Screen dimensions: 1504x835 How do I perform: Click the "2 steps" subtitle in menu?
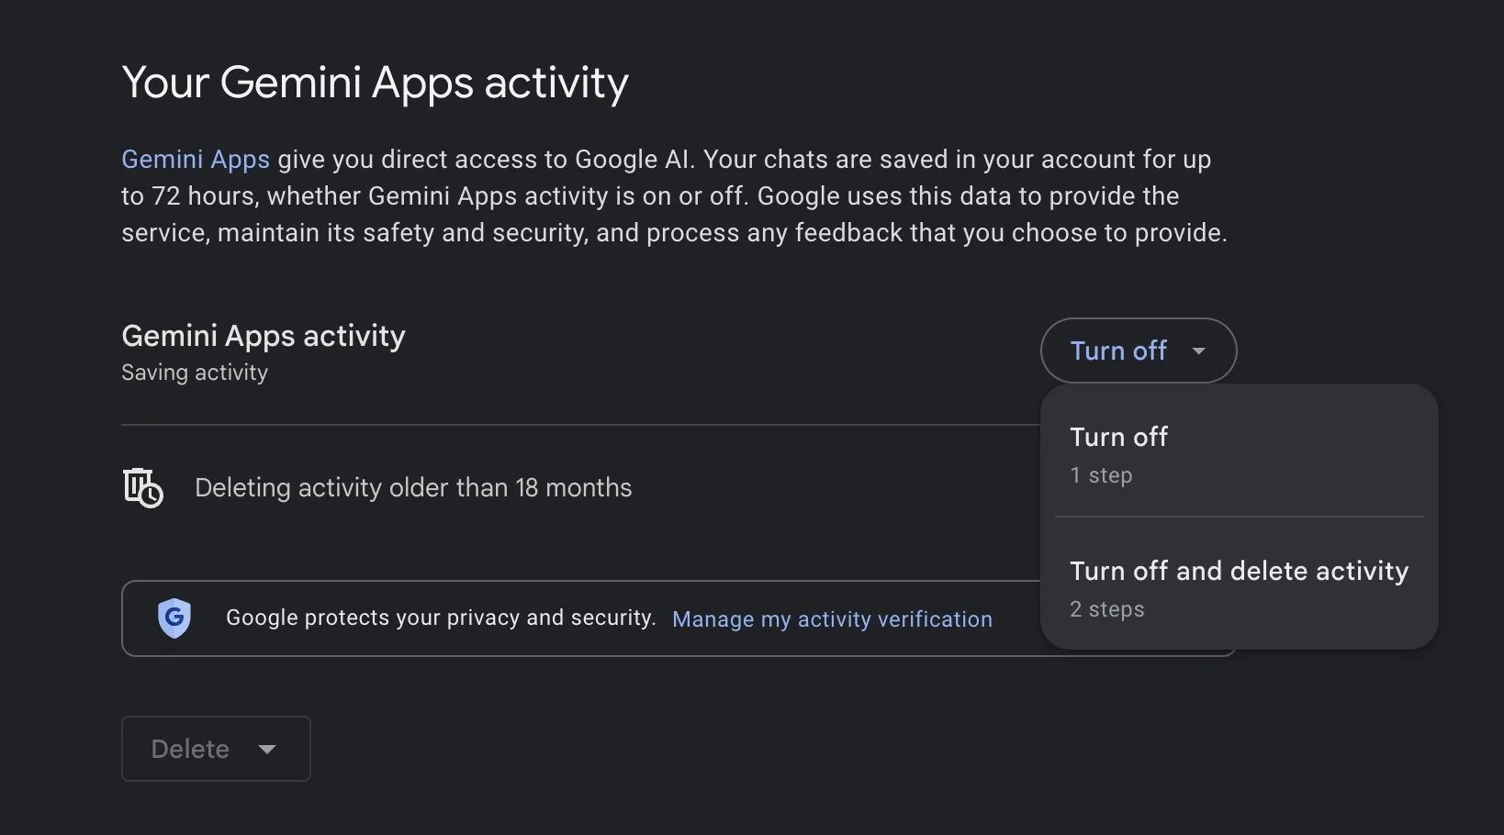point(1106,609)
